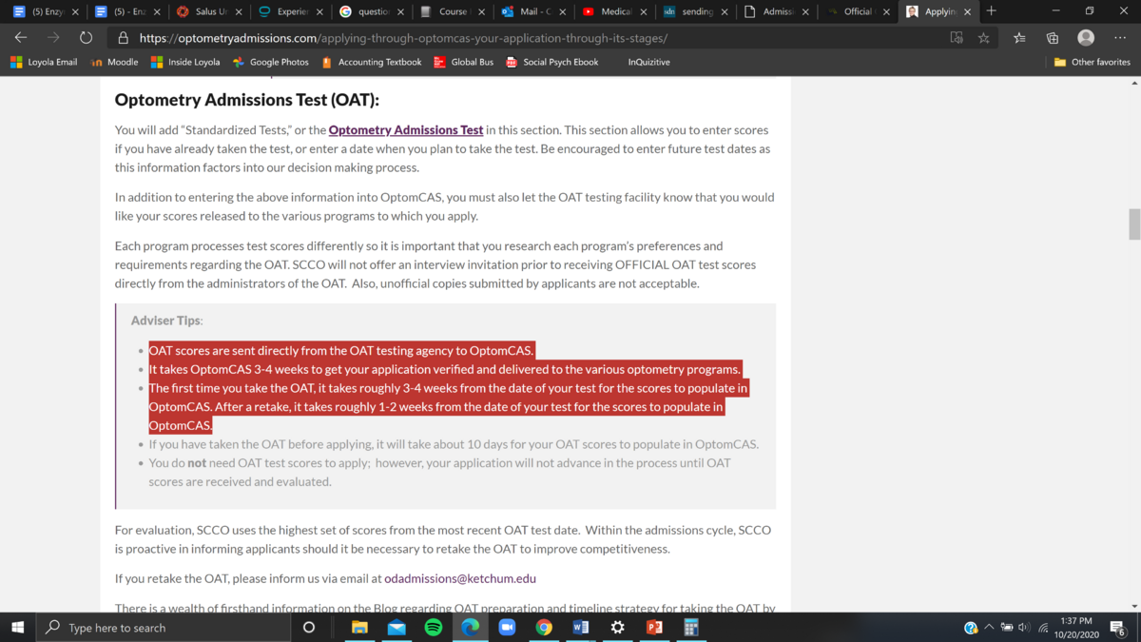Launch Spotify from the taskbar
This screenshot has height=642, width=1141.
pyautogui.click(x=434, y=628)
